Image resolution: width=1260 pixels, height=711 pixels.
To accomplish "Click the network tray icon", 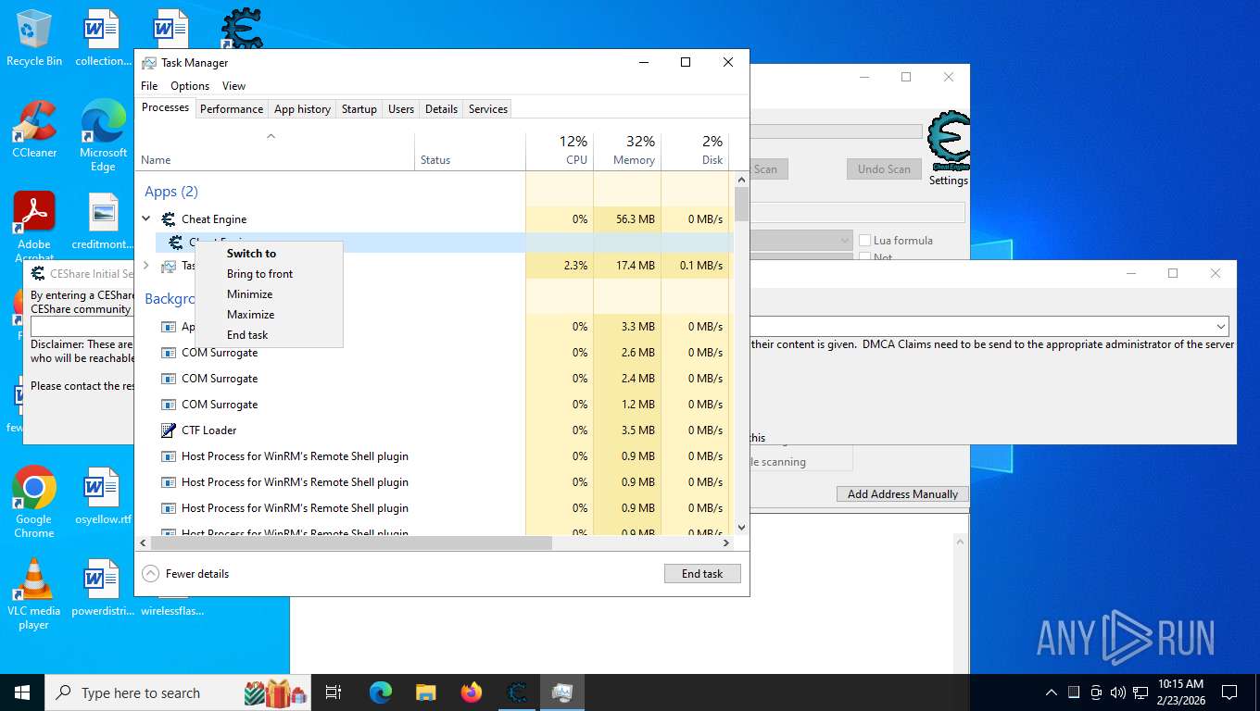I will click(1140, 692).
